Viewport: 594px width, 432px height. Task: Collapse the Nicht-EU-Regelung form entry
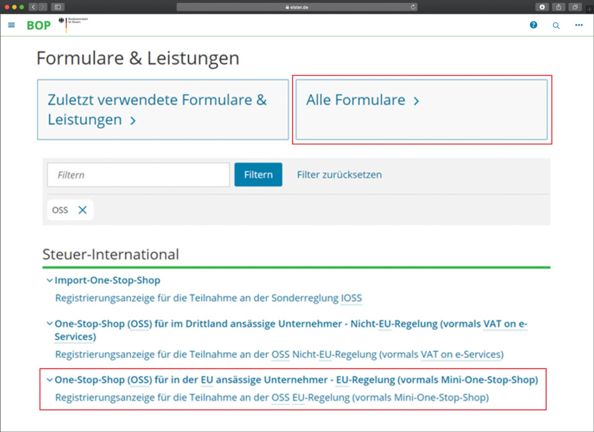49,323
